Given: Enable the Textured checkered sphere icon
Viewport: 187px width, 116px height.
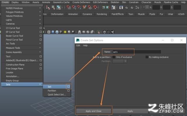Looking at the screenshot, I should pos(61,32).
